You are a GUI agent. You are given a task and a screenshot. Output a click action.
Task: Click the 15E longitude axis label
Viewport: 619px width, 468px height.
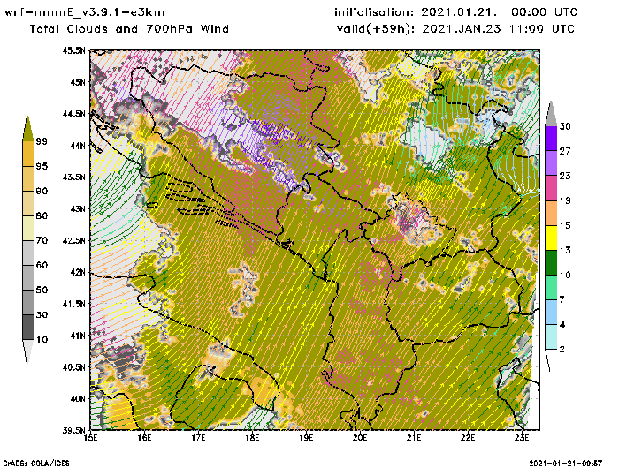91,439
